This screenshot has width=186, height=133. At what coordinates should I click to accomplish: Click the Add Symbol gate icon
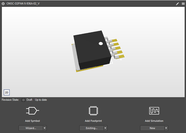32,111
